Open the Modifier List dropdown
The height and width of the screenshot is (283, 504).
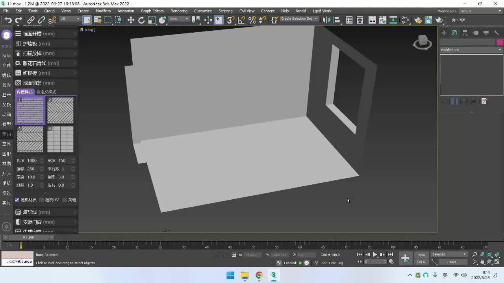click(x=471, y=50)
